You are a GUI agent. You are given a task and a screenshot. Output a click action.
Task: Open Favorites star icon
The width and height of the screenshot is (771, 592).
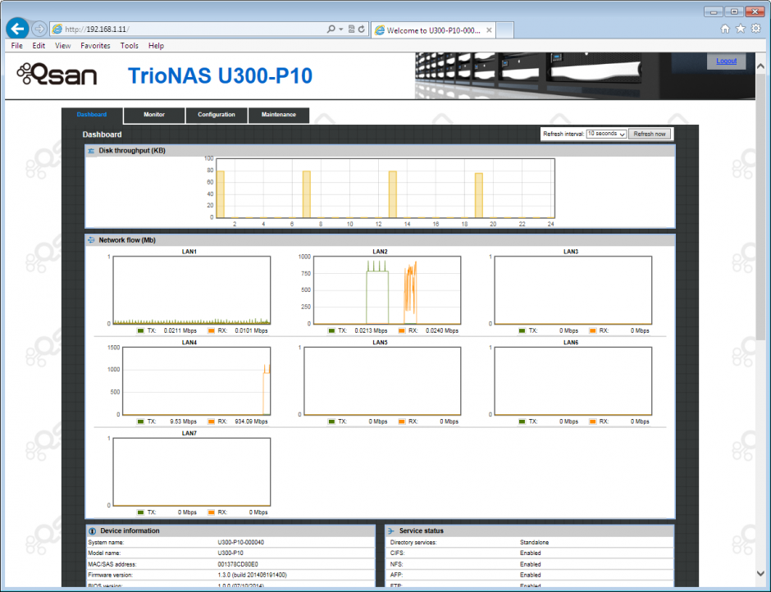pos(740,29)
